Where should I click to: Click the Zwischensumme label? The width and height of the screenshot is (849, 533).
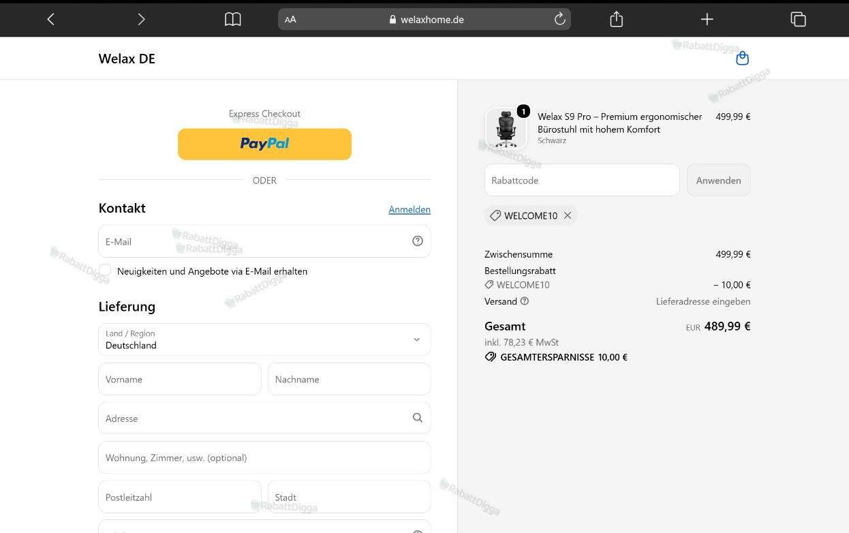coord(519,254)
